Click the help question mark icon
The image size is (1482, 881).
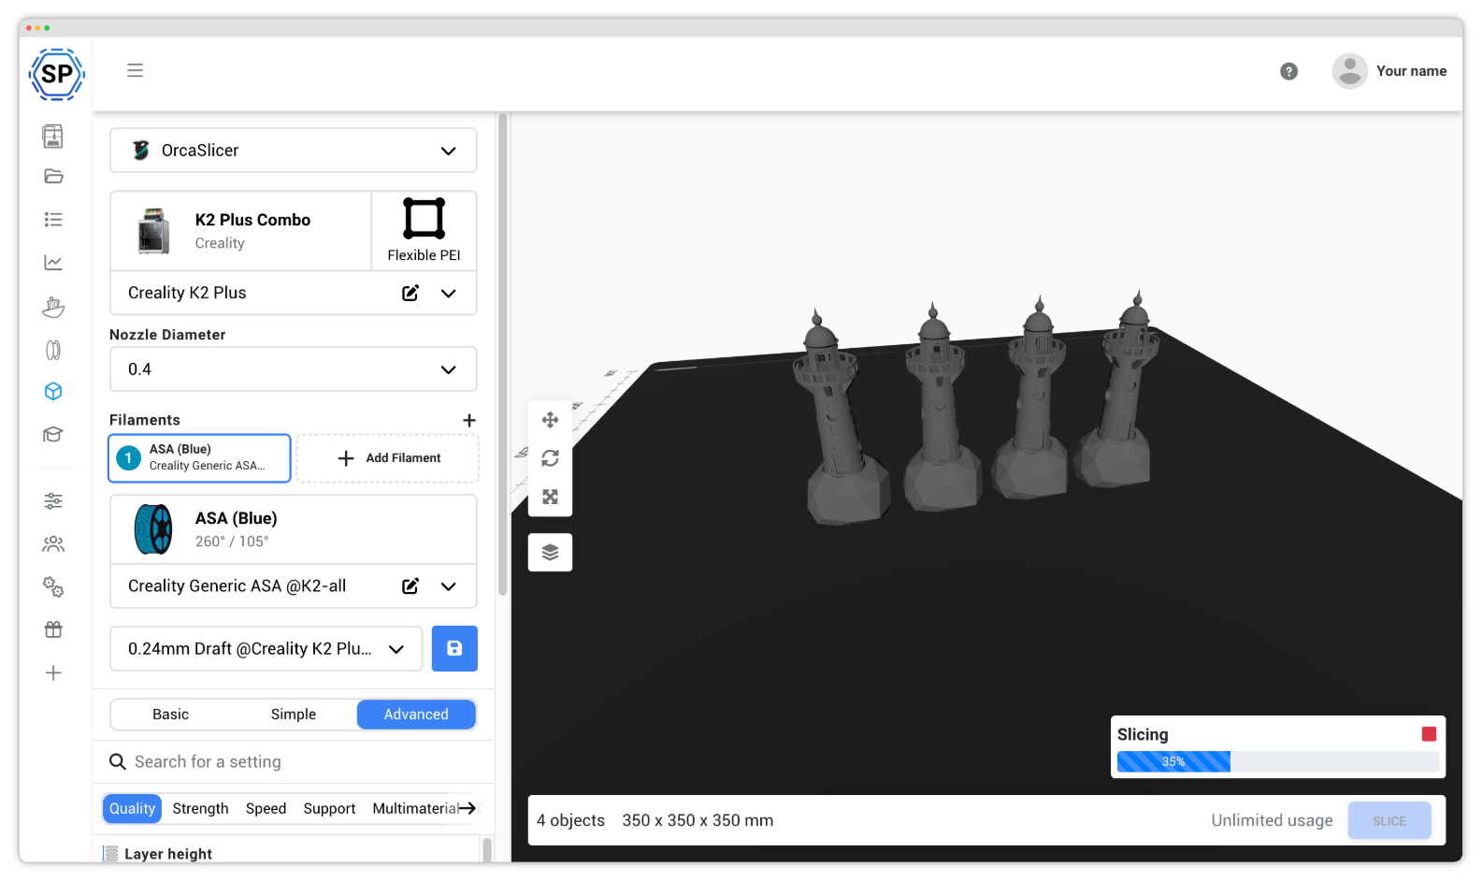tap(1288, 71)
